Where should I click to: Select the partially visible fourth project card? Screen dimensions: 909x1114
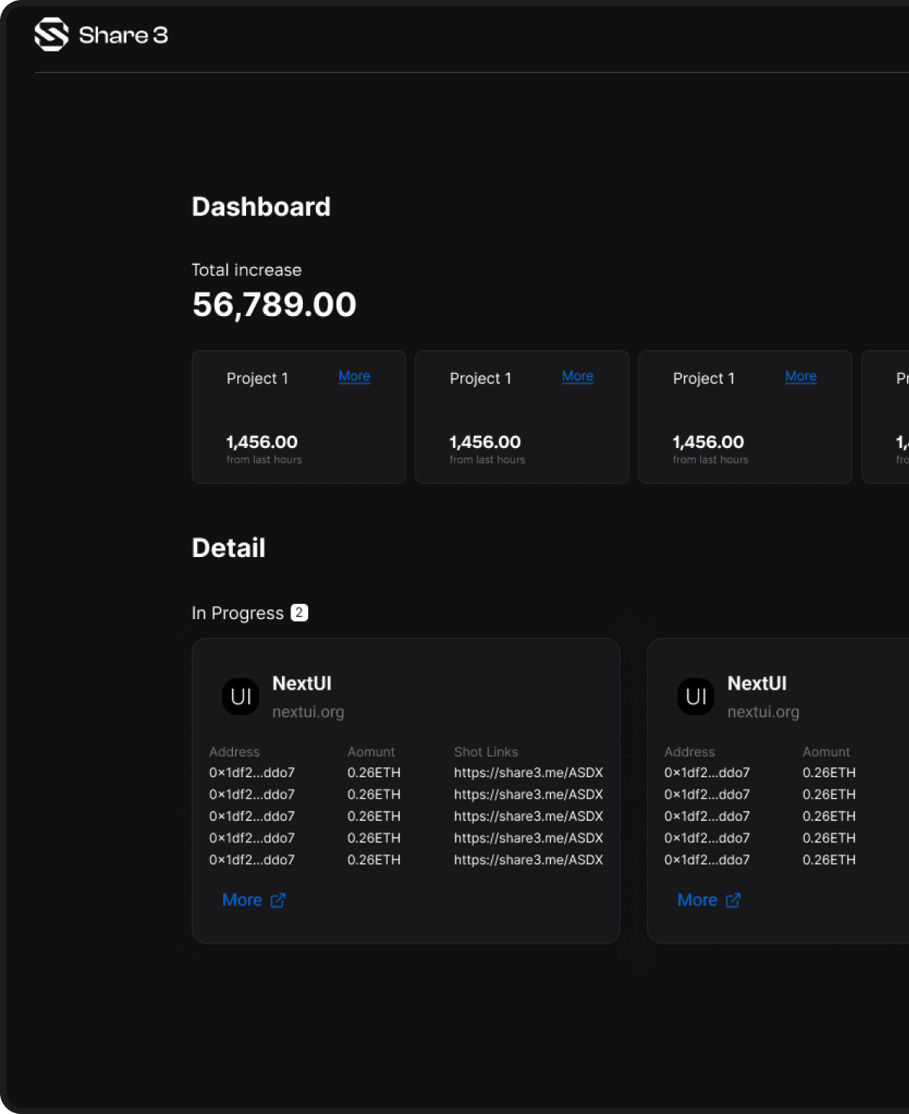pos(886,417)
